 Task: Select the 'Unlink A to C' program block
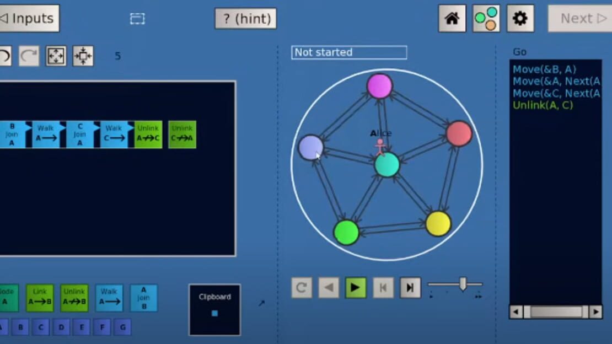(148, 135)
